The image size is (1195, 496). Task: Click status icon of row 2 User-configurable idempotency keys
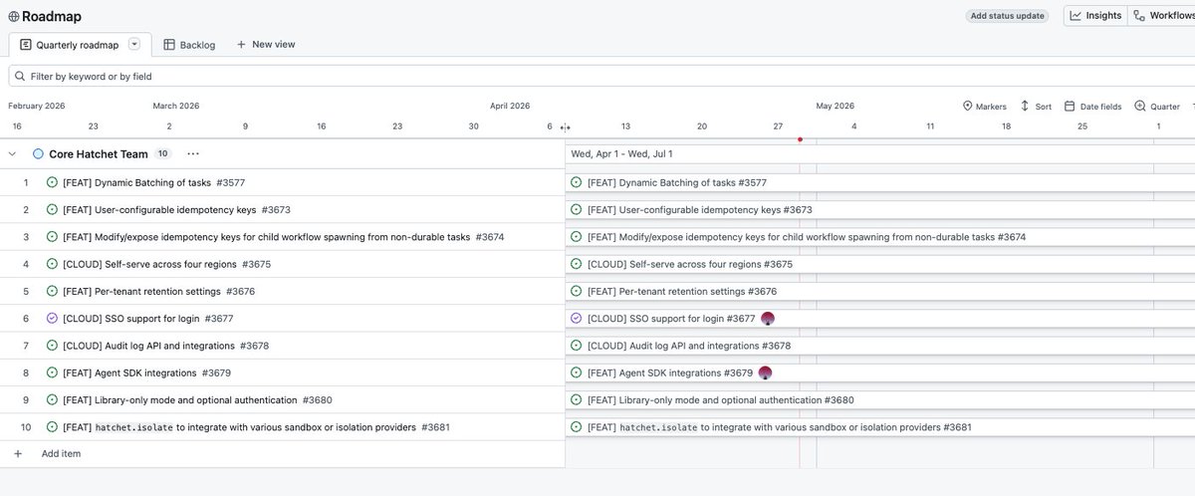52,210
